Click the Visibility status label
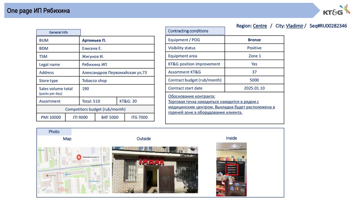358x200 pixels. pyautogui.click(x=182, y=48)
